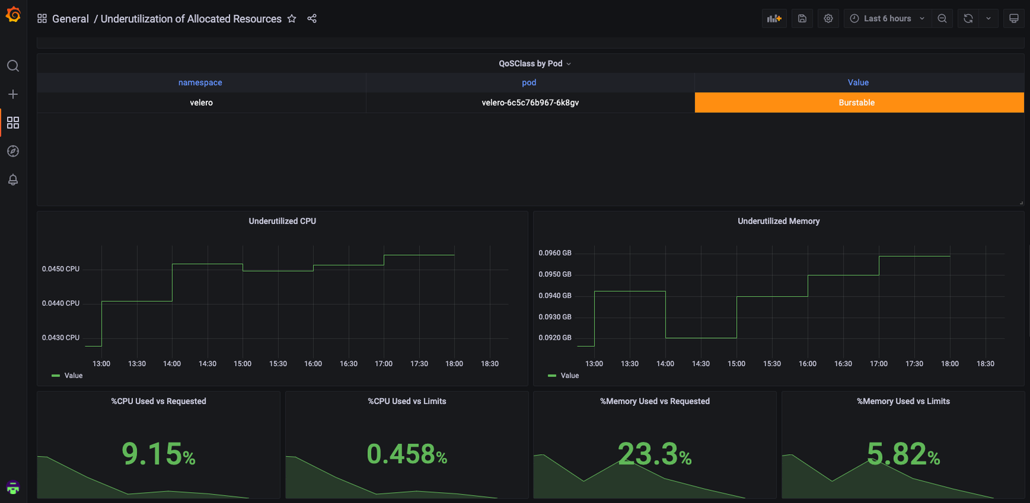
Task: Click the 5.82% stat value
Action: [903, 454]
